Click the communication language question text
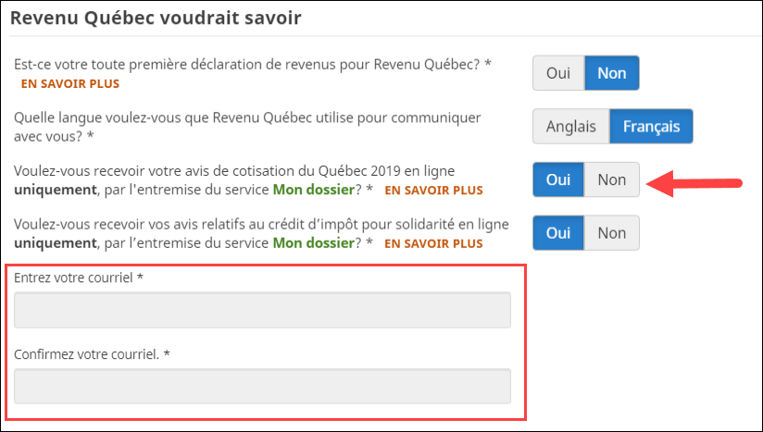 (247, 118)
